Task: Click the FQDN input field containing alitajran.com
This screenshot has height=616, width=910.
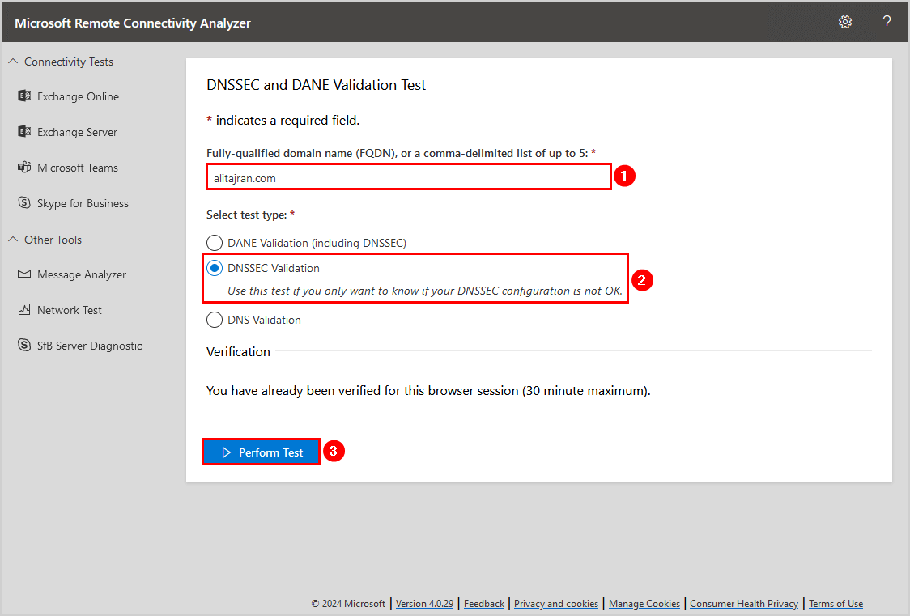Action: 409,177
